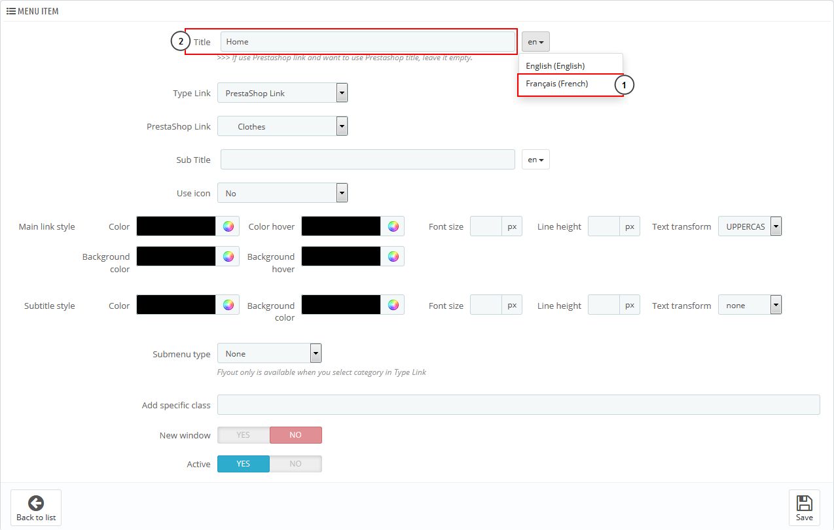Click the Back to list arrow icon
This screenshot has height=530, width=834.
click(x=36, y=503)
